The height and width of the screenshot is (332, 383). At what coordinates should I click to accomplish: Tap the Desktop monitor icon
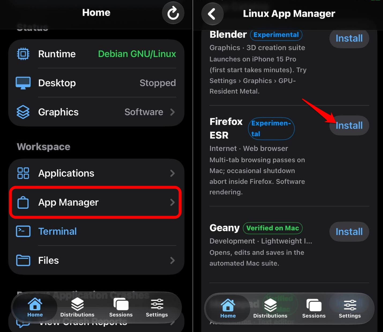23,83
